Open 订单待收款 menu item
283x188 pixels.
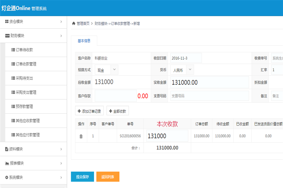click(36, 50)
